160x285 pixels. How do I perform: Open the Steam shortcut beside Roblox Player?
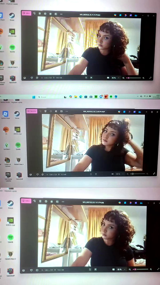17,115
